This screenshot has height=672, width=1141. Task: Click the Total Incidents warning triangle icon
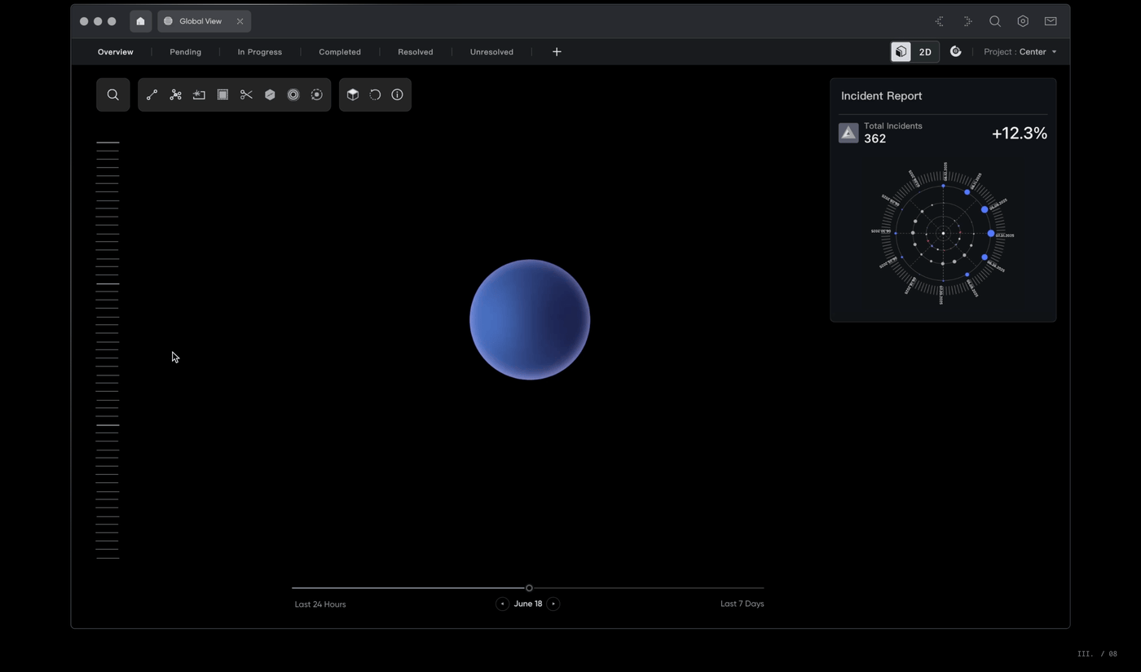848,133
